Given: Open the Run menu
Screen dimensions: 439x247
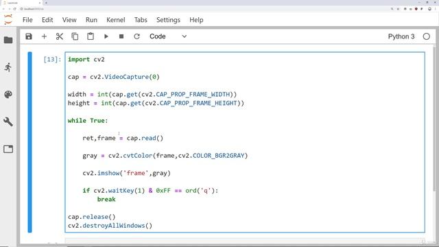Looking at the screenshot, I should coord(91,20).
